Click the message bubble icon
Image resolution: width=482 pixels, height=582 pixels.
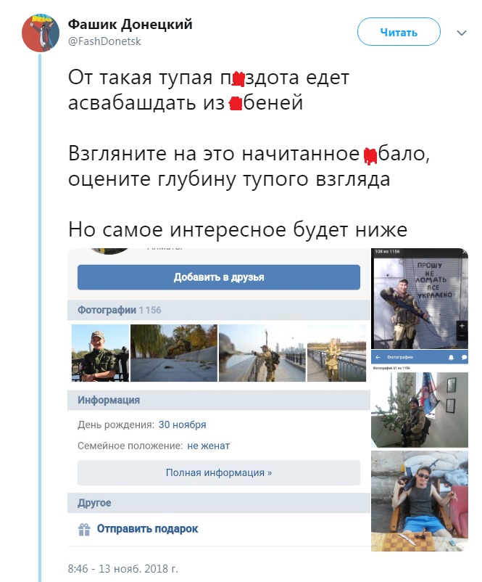pyautogui.click(x=464, y=357)
